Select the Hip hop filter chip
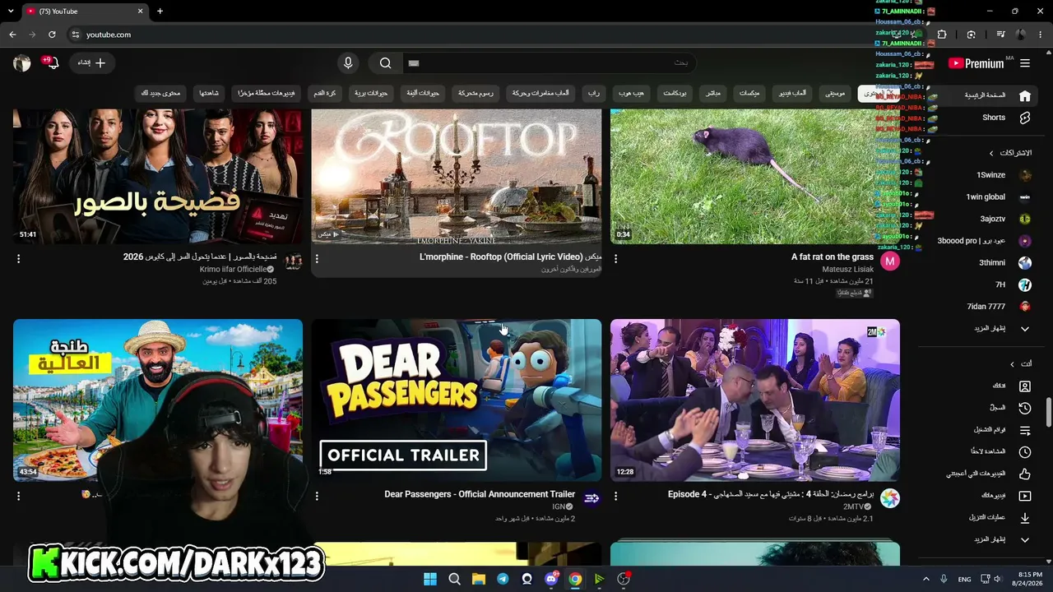This screenshot has width=1053, height=592. [x=632, y=94]
